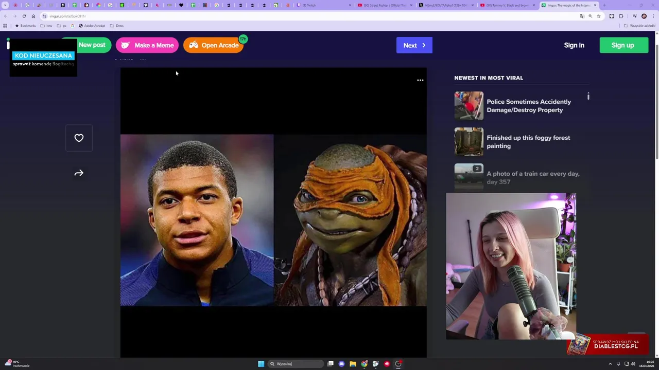This screenshot has height=370, width=659.
Task: Click the weather widget showing 18°C
Action: [17, 363]
